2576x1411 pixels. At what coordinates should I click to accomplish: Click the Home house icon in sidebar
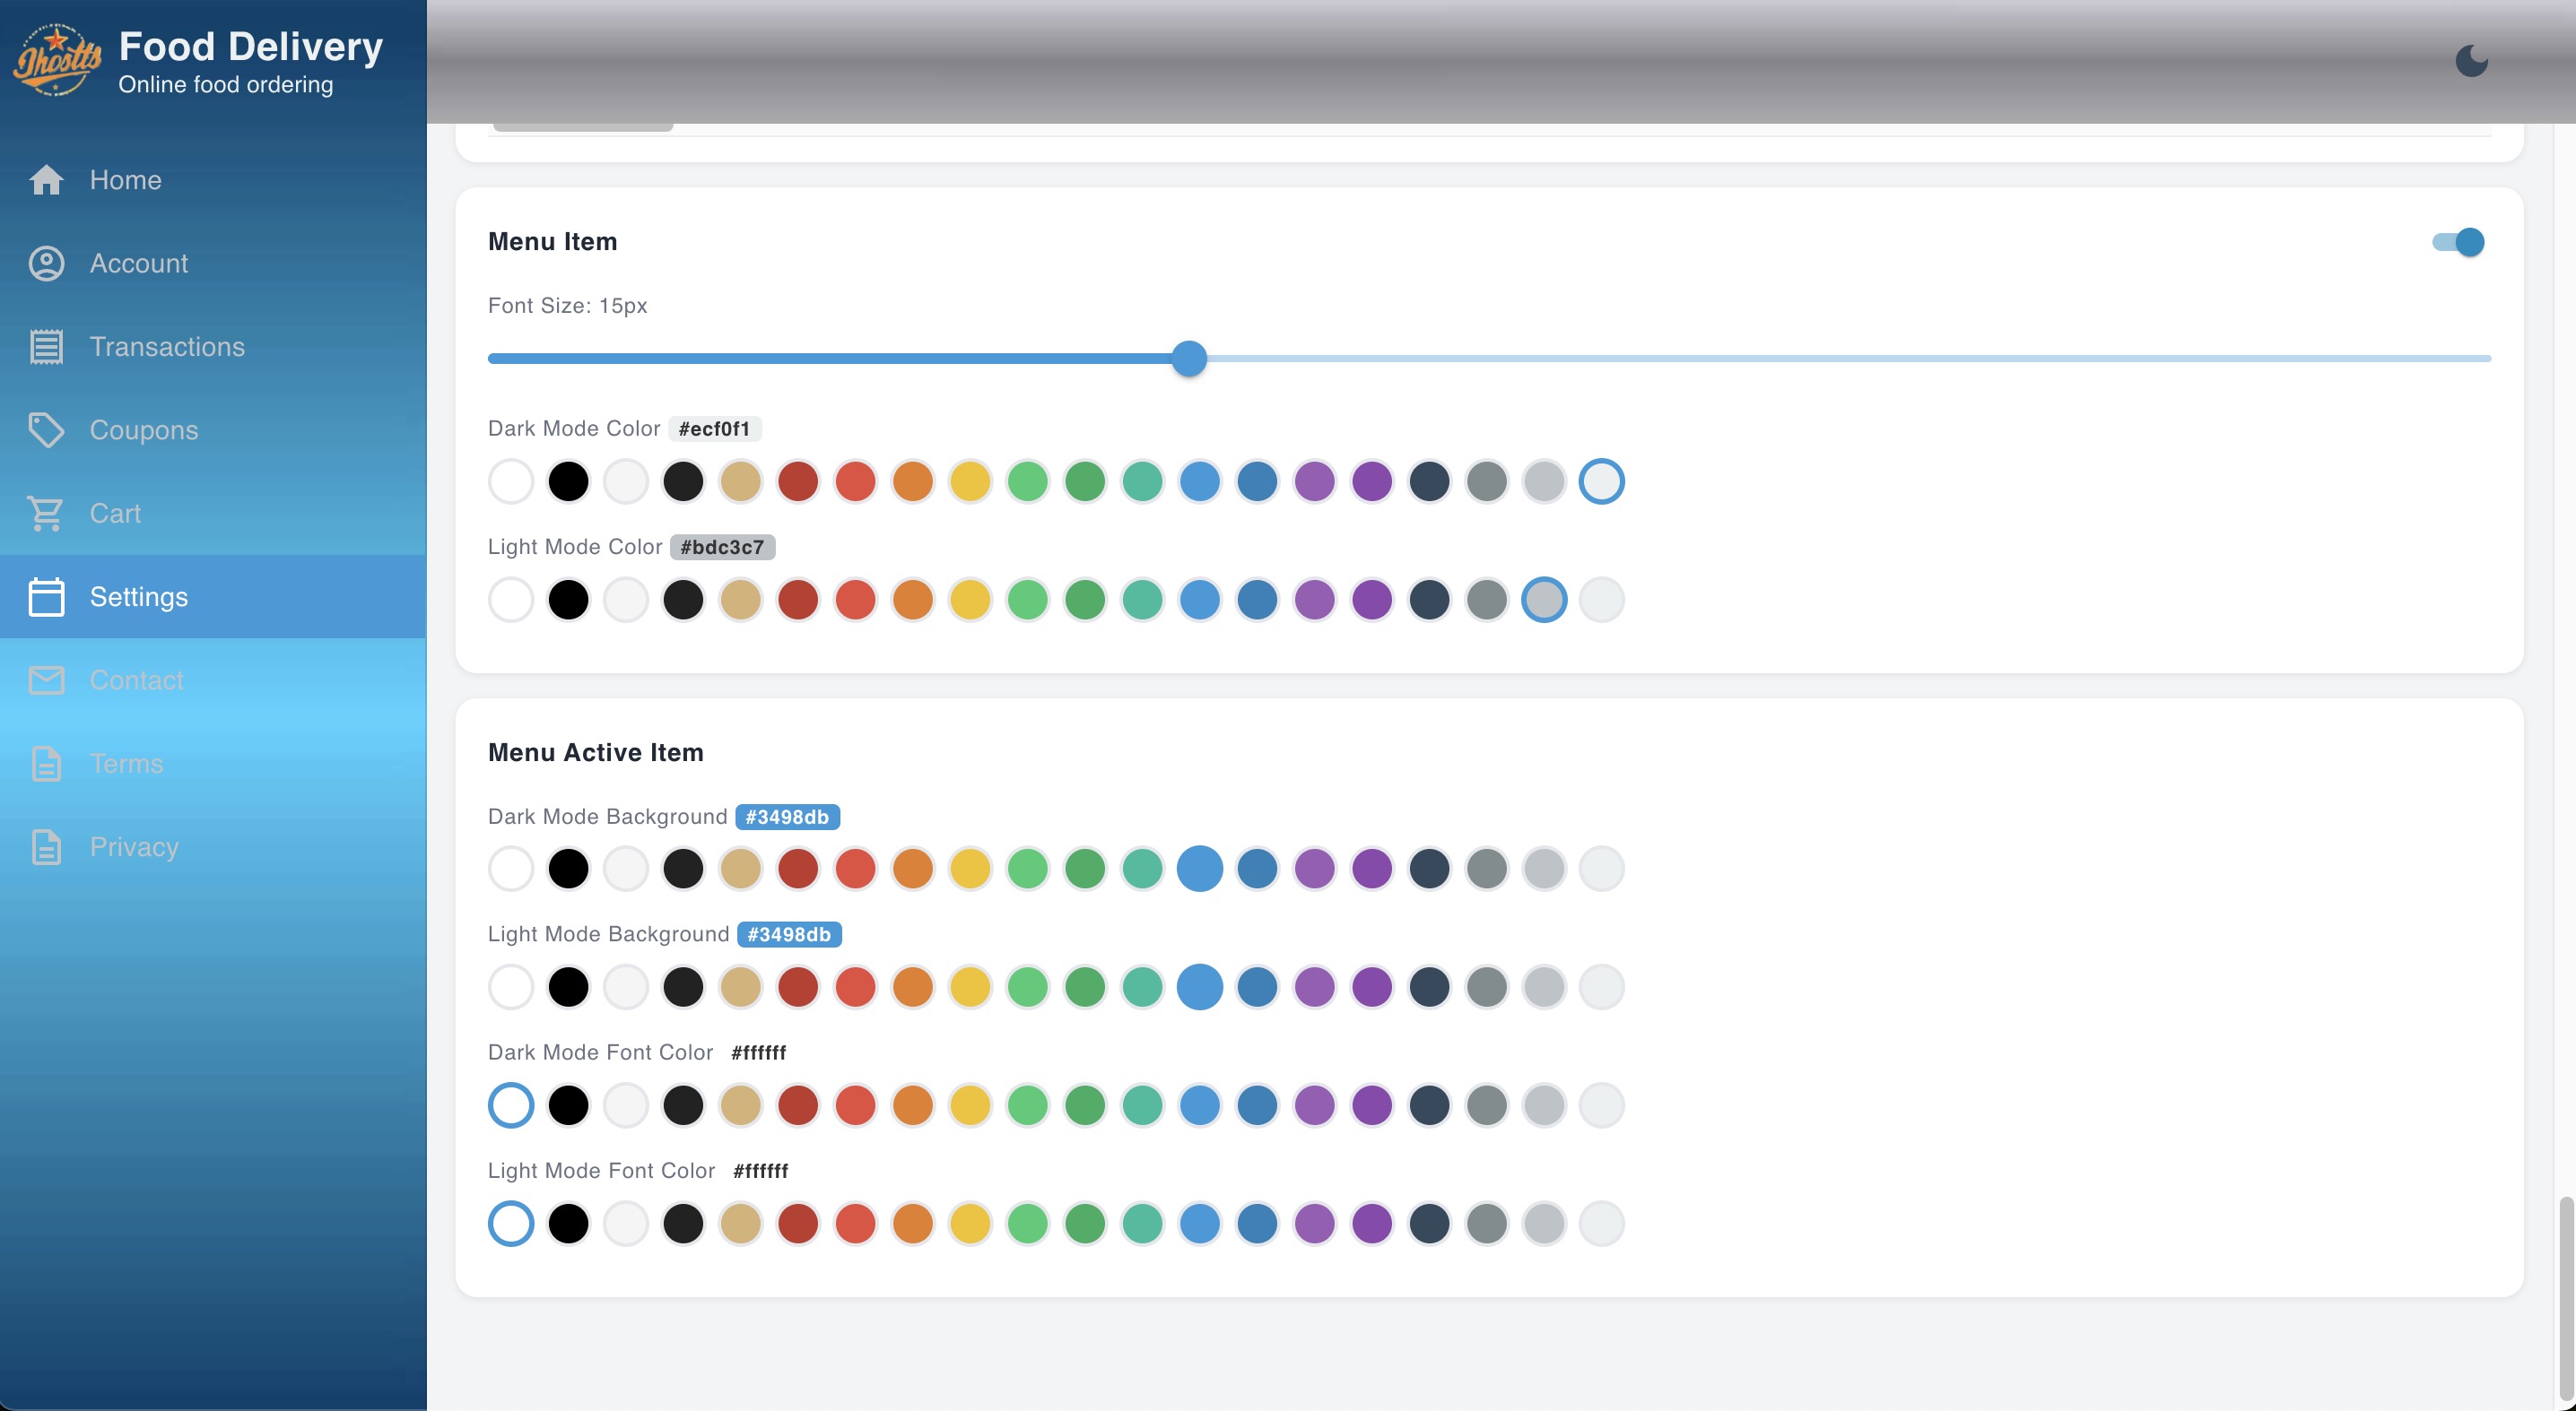(46, 180)
